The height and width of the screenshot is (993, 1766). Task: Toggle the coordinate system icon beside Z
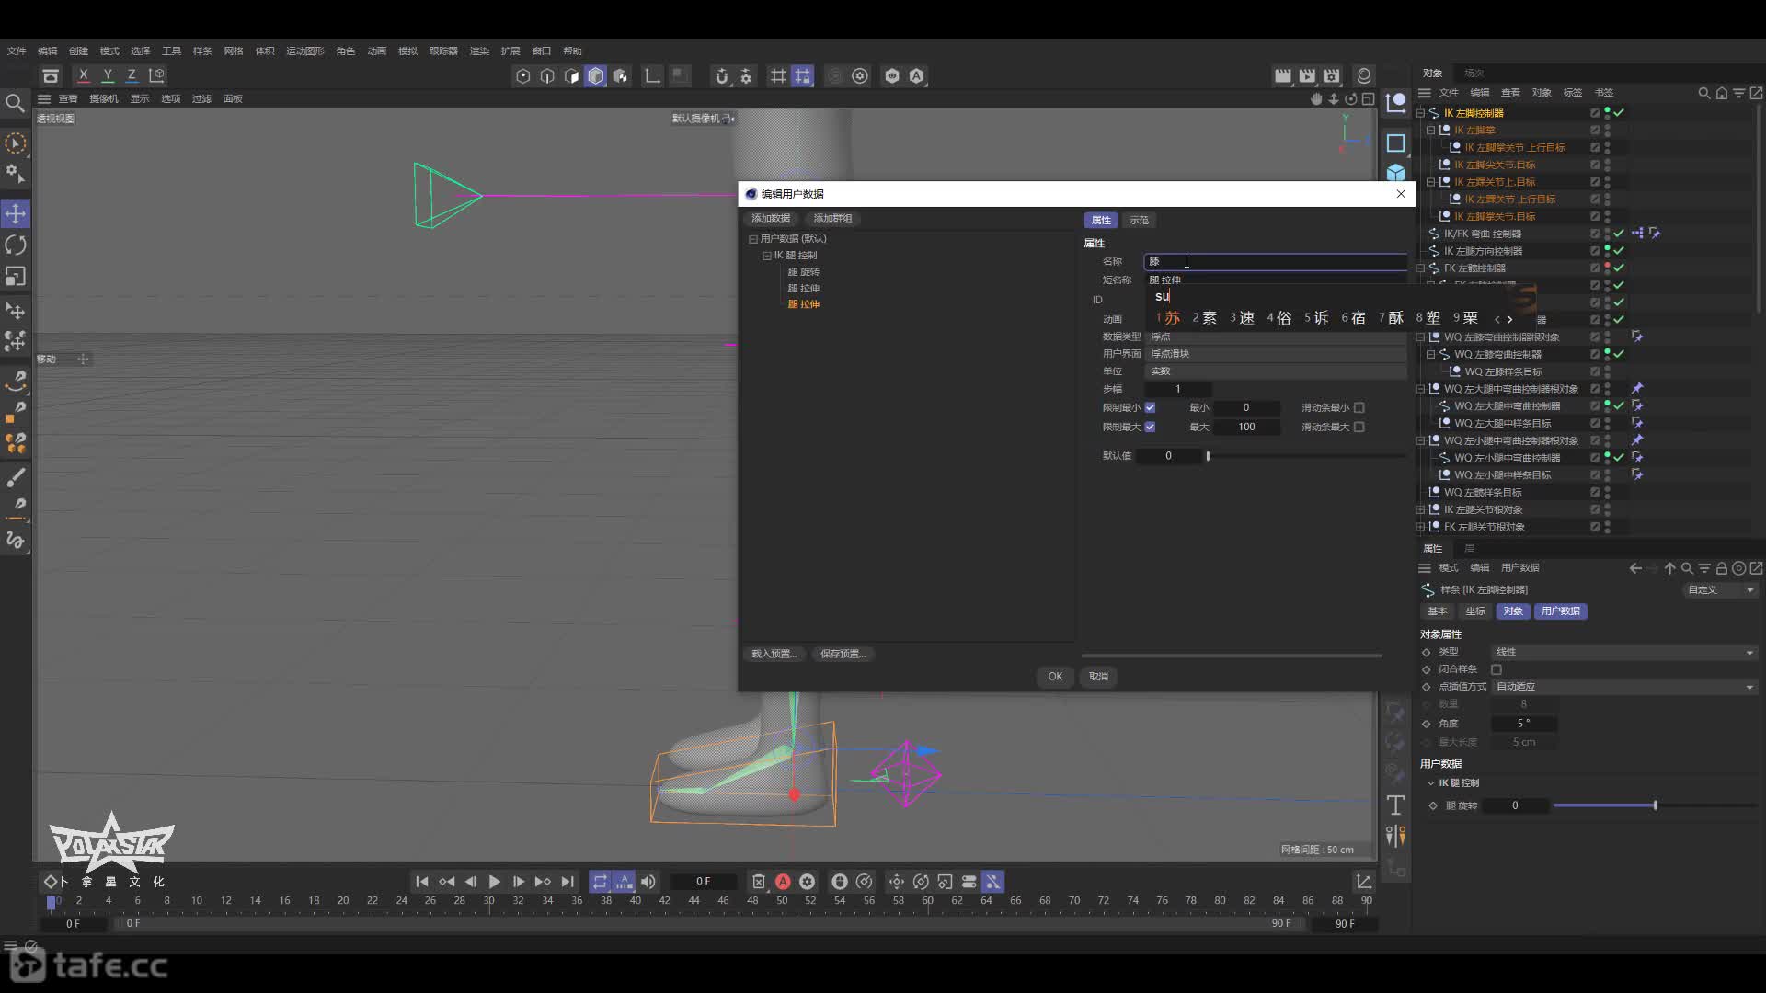coord(157,75)
